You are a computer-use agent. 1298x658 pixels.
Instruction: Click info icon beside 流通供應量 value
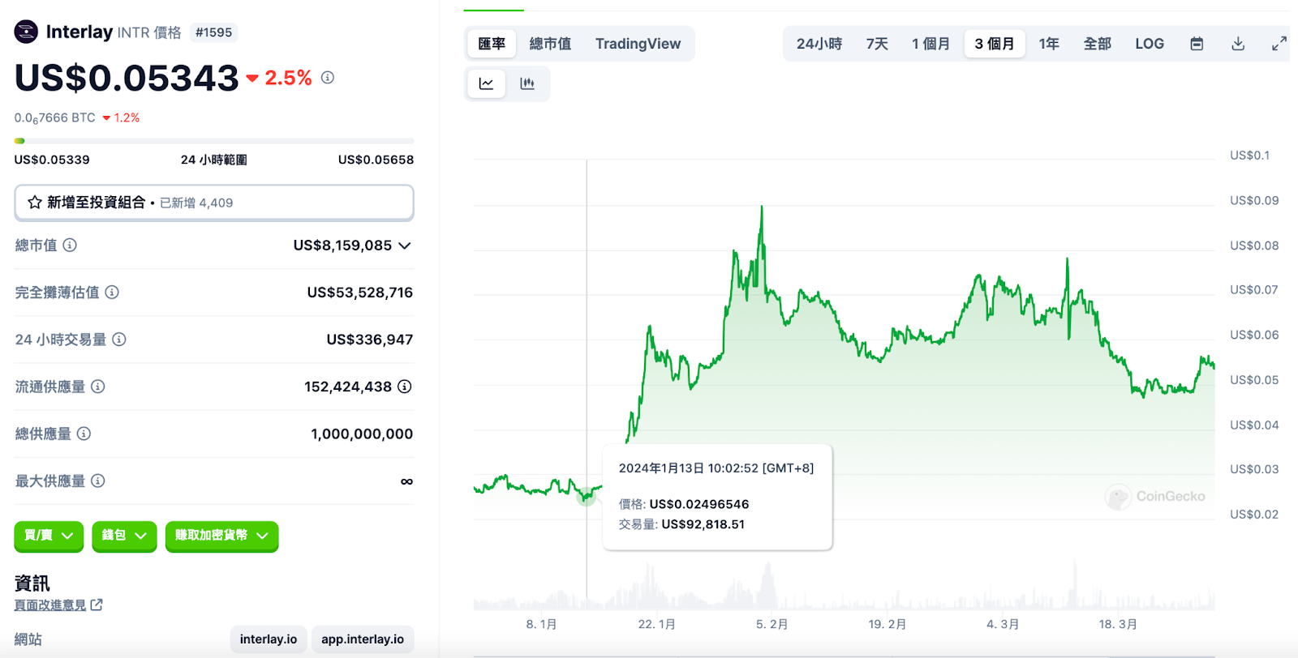pyautogui.click(x=405, y=387)
